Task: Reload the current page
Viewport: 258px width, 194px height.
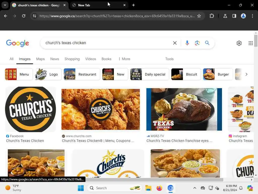Action: pos(24,16)
